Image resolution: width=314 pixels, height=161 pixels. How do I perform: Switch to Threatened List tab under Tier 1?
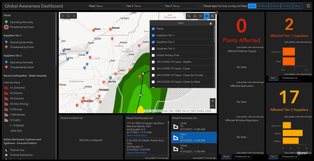coord(290,78)
